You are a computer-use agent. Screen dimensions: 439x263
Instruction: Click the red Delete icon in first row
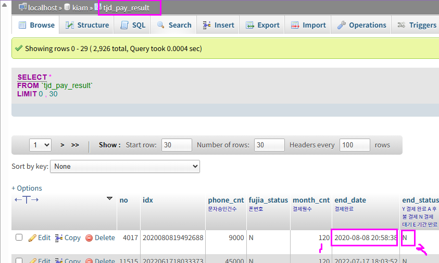pos(89,238)
